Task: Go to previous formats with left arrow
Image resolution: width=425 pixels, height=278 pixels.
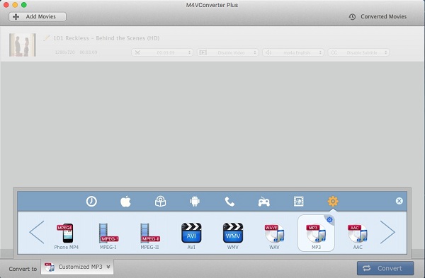Action: tap(37, 232)
